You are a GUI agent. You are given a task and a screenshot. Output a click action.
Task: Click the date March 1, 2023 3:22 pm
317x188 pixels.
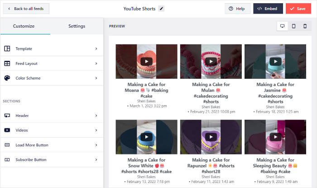[148, 106]
